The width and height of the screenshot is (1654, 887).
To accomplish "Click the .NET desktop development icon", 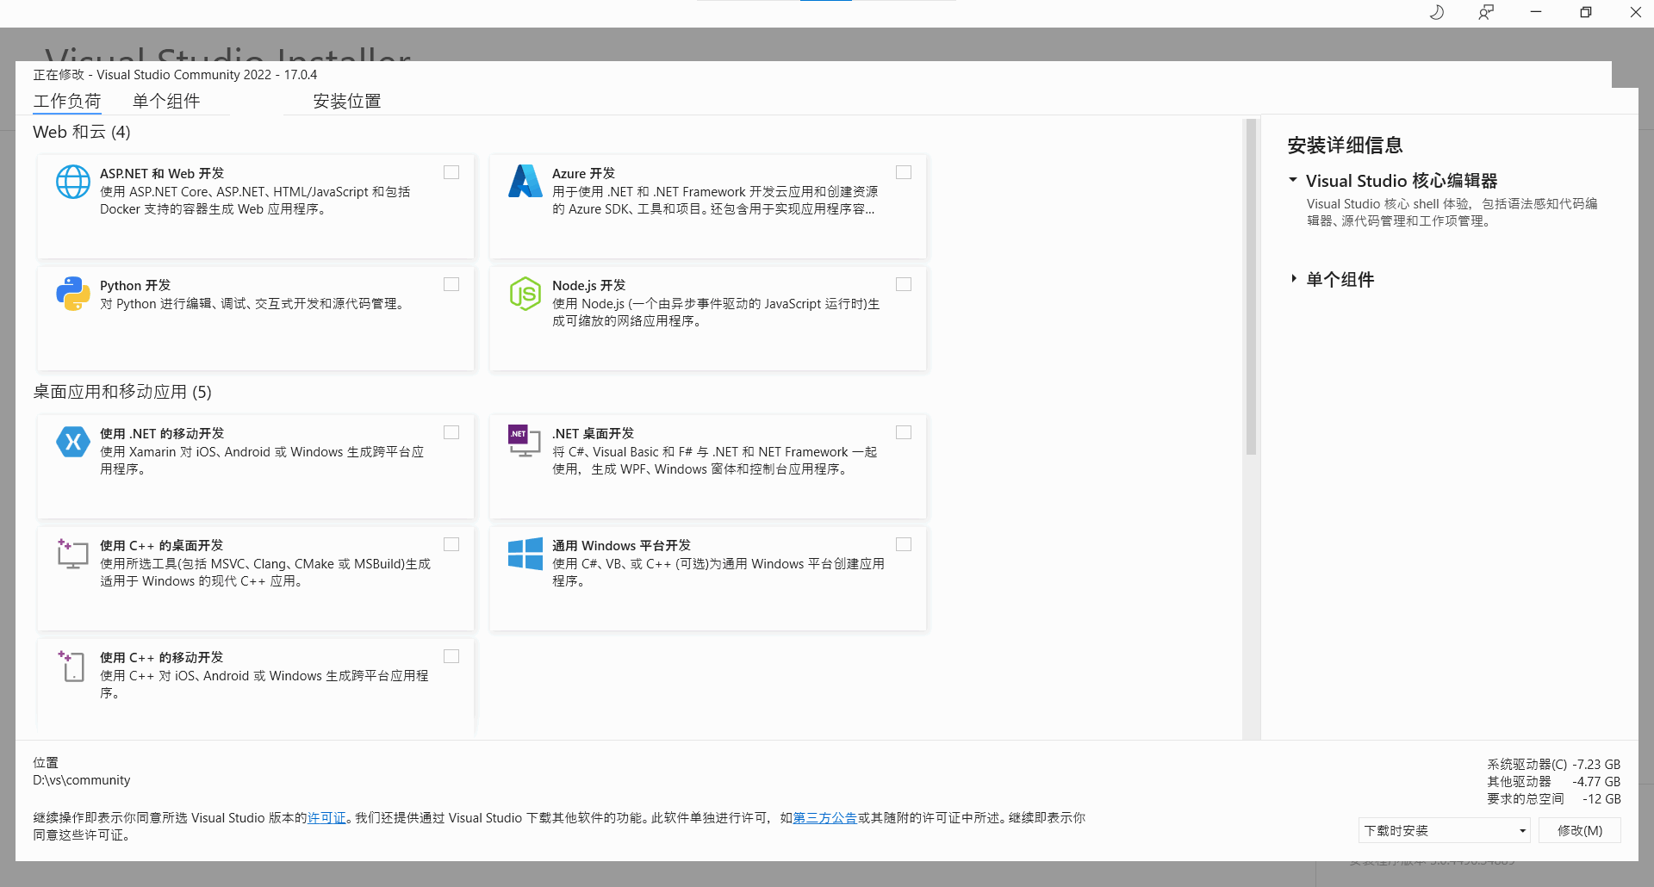I will tap(525, 441).
